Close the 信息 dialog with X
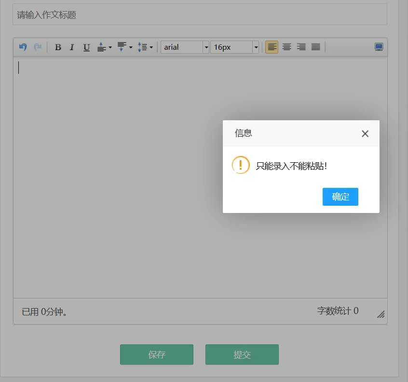Screen dimensions: 408x382 (365, 134)
